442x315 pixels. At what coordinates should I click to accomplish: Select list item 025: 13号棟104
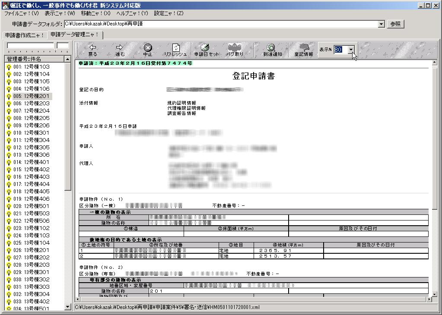[31, 243]
